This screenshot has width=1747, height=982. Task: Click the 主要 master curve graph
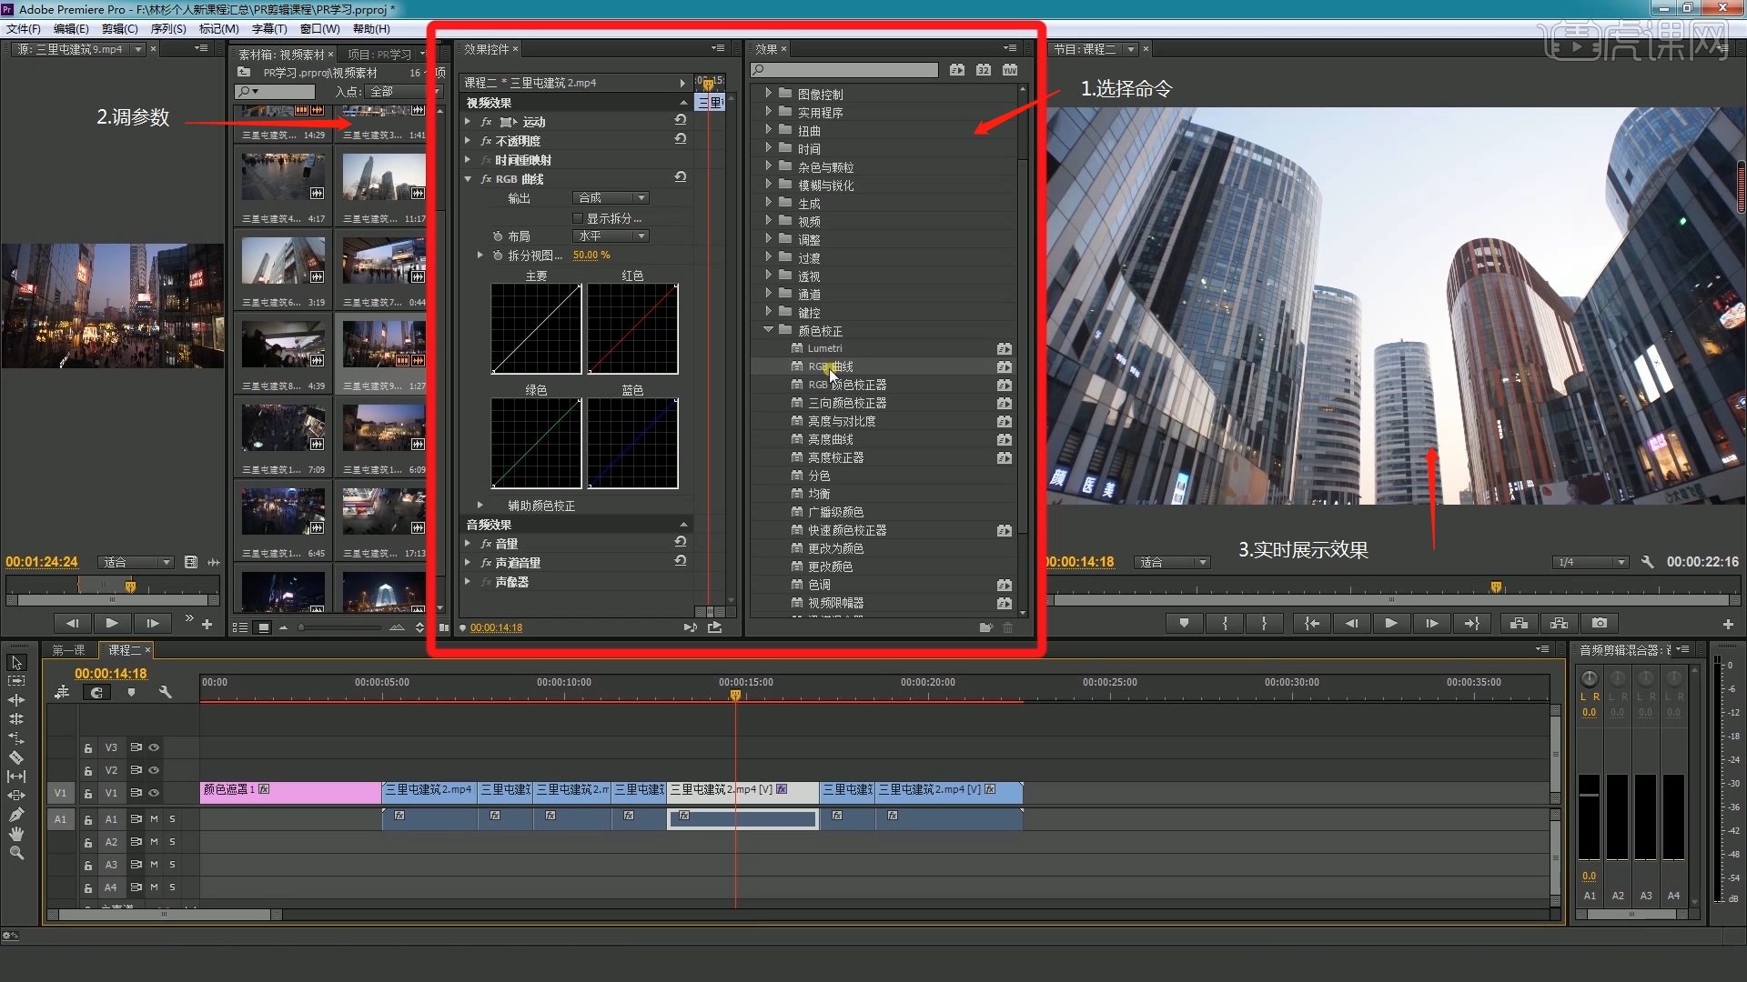pyautogui.click(x=536, y=328)
